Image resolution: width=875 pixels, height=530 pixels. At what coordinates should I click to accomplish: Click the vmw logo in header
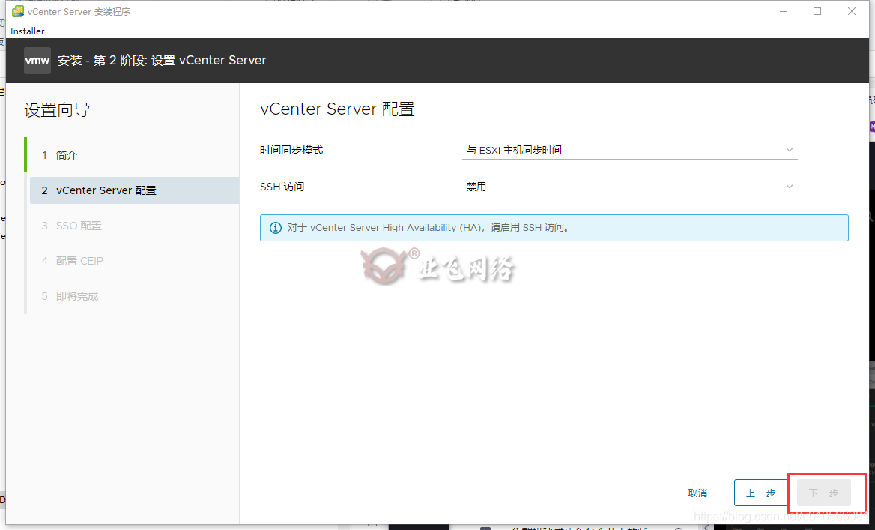coord(37,60)
